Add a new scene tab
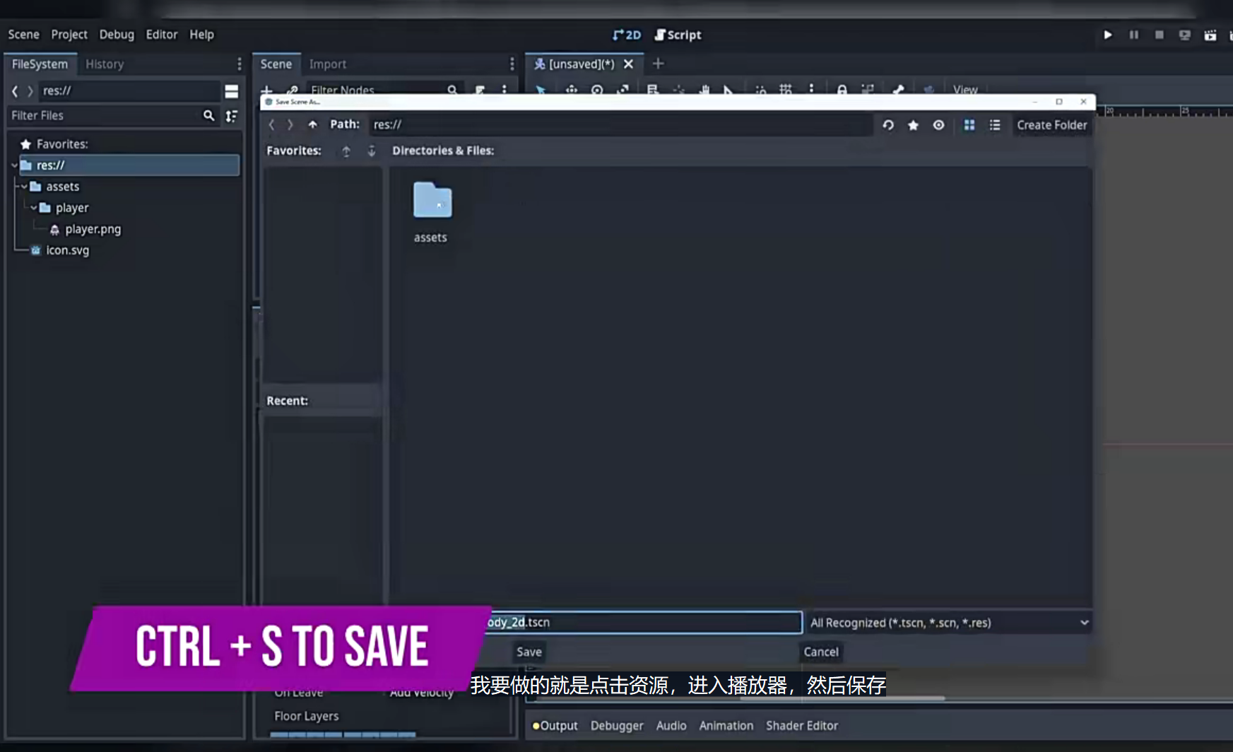This screenshot has height=752, width=1233. [x=658, y=64]
